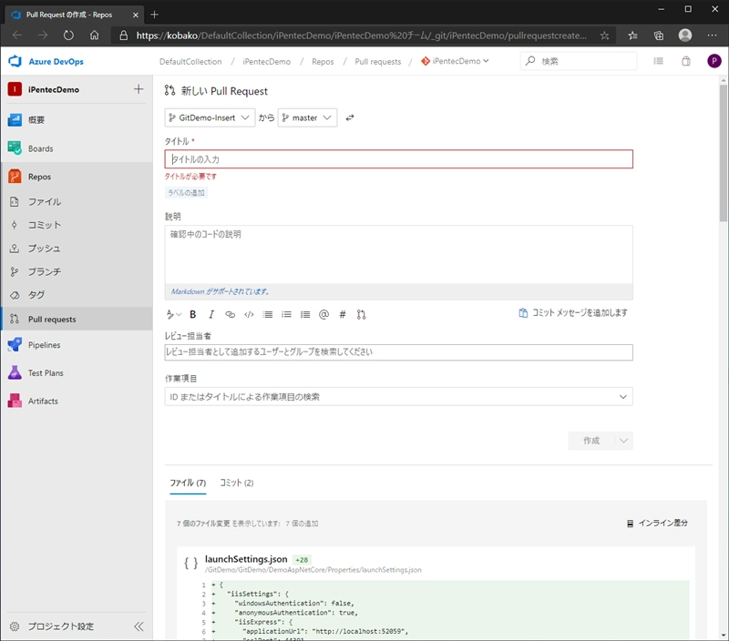Image resolution: width=729 pixels, height=641 pixels.
Task: Insert a link in the description
Action: pyautogui.click(x=231, y=314)
